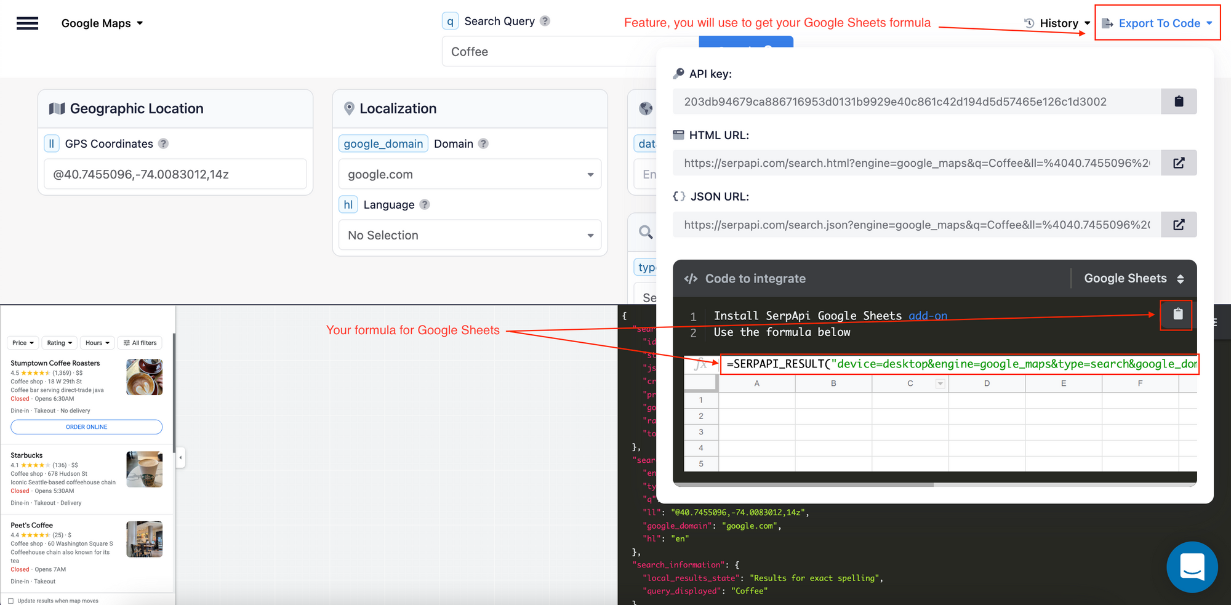This screenshot has height=605, width=1231.
Task: Click the code panel horizontal scrollbar
Action: pyautogui.click(x=803, y=485)
